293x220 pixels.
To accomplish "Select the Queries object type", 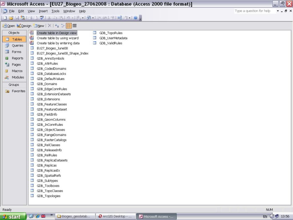I will tap(14, 46).
